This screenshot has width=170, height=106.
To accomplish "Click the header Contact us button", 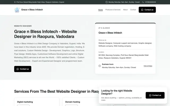I will (x=147, y=10).
